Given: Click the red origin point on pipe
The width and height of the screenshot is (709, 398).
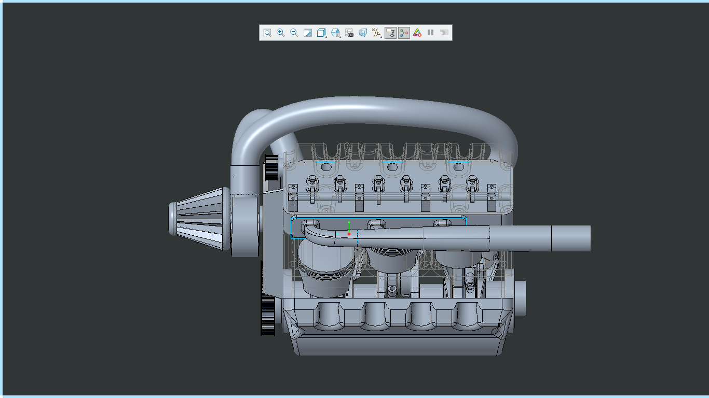Looking at the screenshot, I should point(349,234).
